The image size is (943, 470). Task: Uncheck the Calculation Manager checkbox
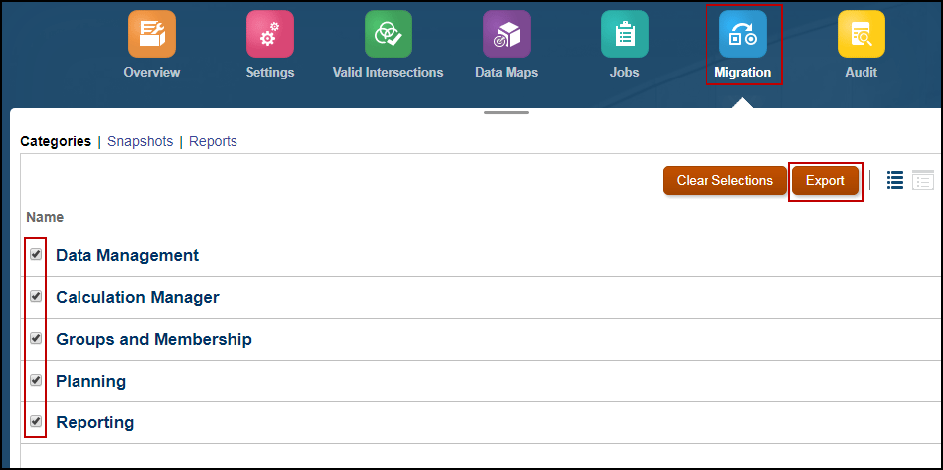coord(36,296)
